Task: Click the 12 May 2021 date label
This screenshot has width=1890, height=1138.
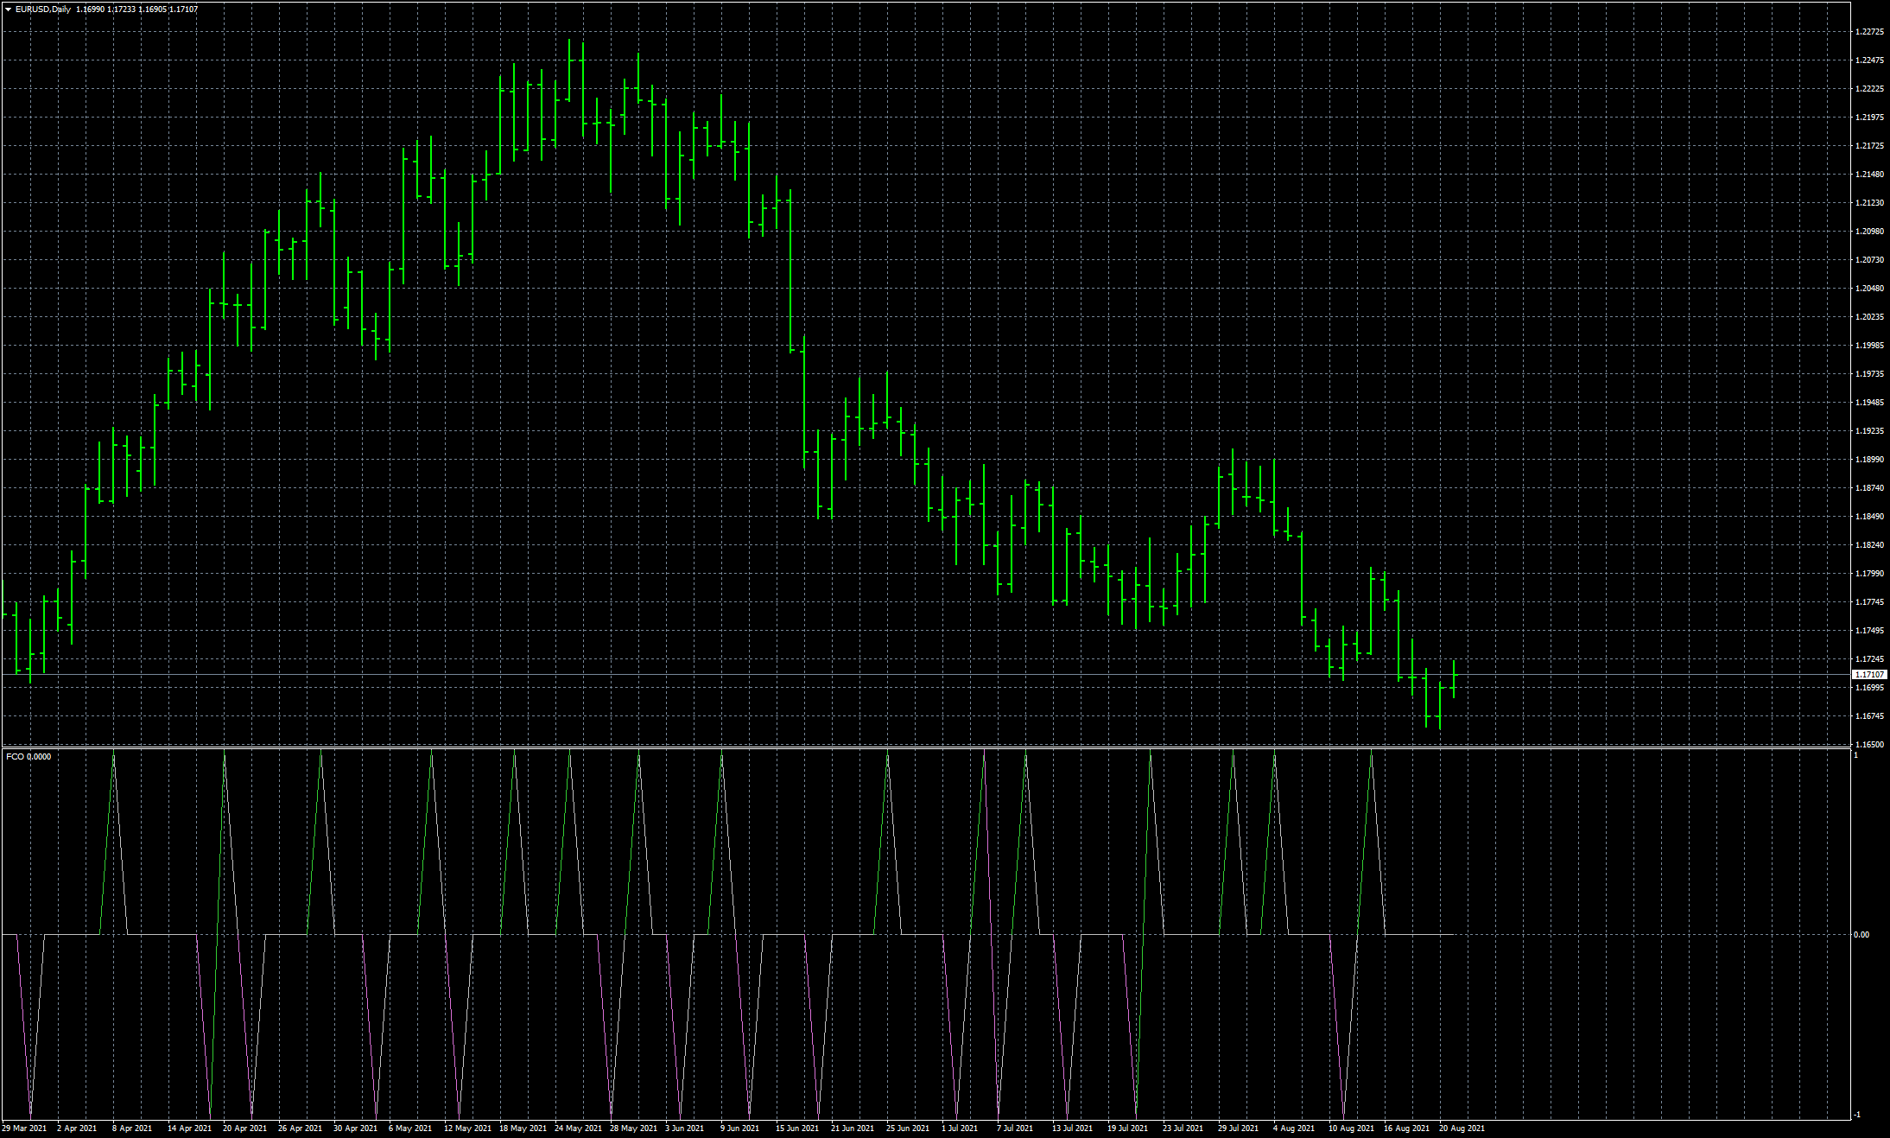Action: [x=467, y=1128]
